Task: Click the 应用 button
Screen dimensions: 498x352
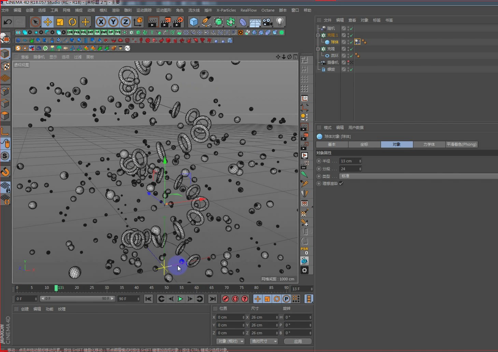Action: click(x=298, y=341)
